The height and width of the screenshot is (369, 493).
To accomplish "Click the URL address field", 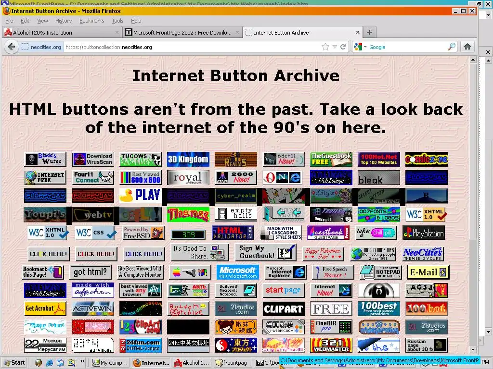I will click(x=192, y=47).
